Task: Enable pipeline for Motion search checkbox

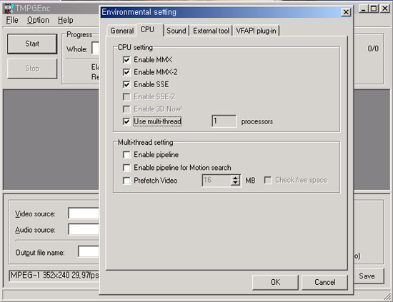Action: [x=126, y=168]
